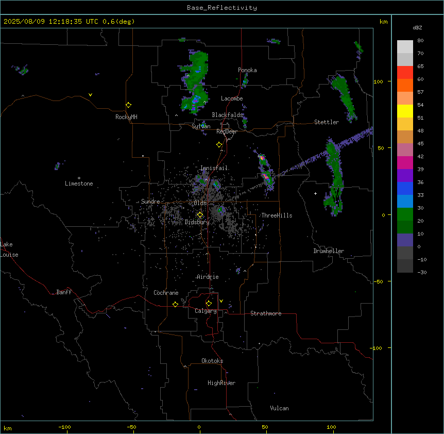Click the yellow diamond marker above Calgary
Viewport: 444px width, 434px height.
[209, 304]
